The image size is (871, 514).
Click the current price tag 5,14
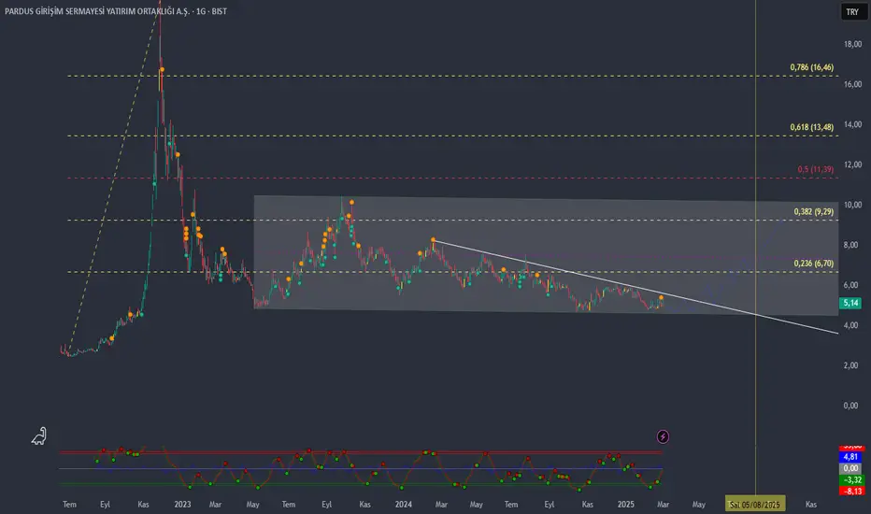pyautogui.click(x=850, y=303)
